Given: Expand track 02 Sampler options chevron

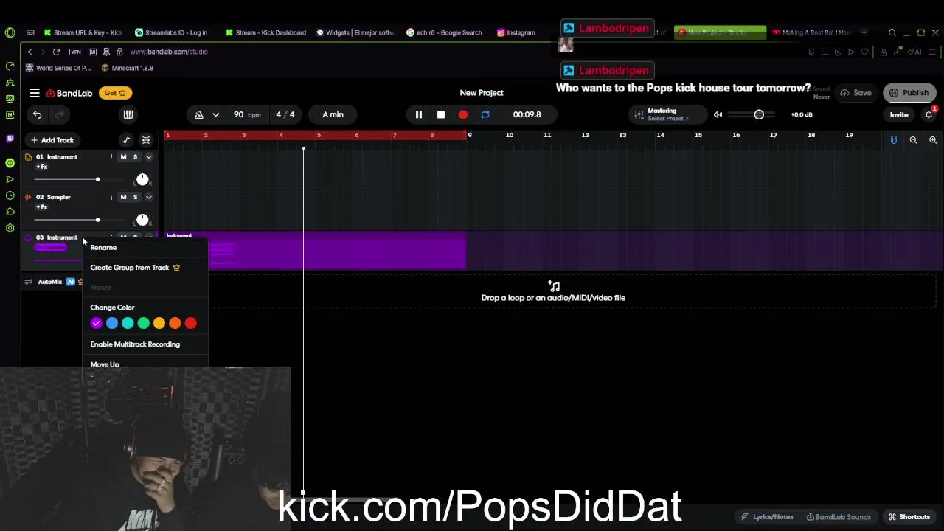Looking at the screenshot, I should click(x=148, y=197).
